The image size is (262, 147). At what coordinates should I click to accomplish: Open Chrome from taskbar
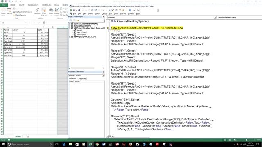(x=97, y=144)
